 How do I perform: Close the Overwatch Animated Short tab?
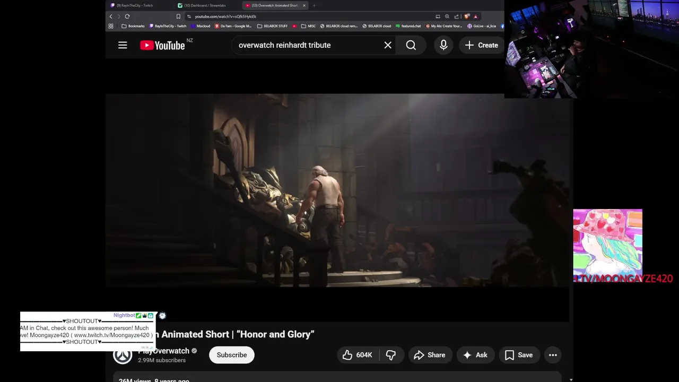click(304, 5)
